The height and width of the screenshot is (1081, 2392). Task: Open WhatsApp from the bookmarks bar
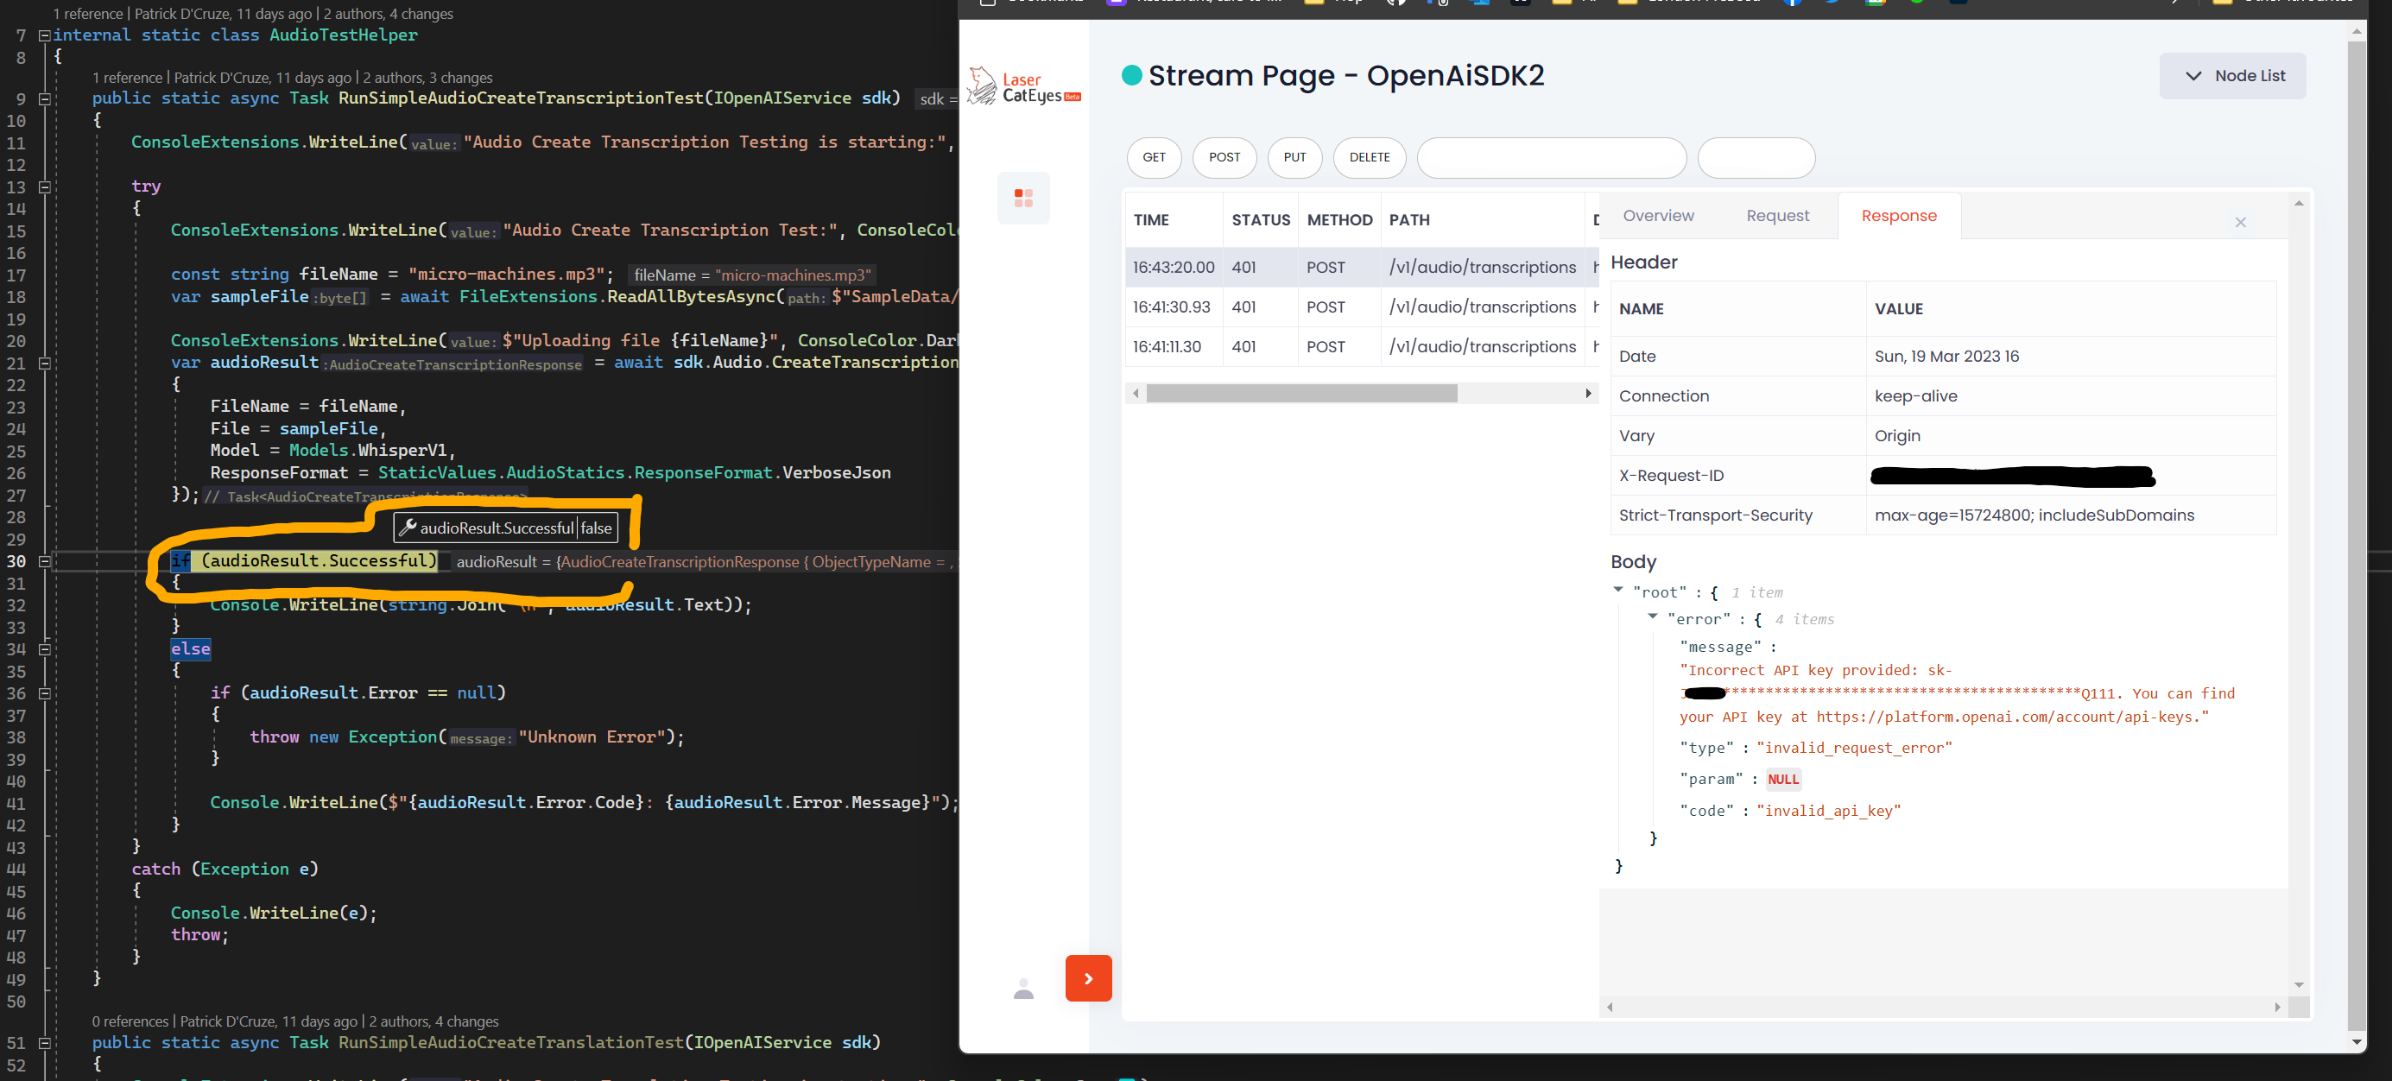tap(1919, 3)
